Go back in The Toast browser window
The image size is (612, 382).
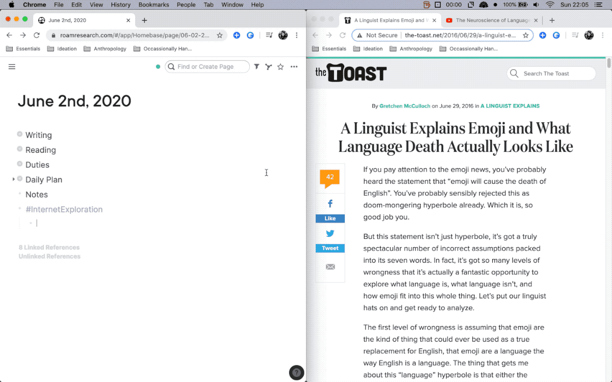(x=315, y=35)
